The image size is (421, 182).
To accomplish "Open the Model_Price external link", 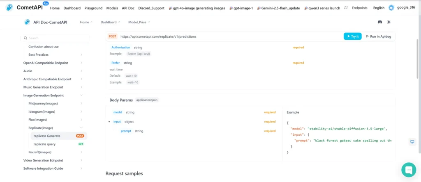I will coord(139,22).
